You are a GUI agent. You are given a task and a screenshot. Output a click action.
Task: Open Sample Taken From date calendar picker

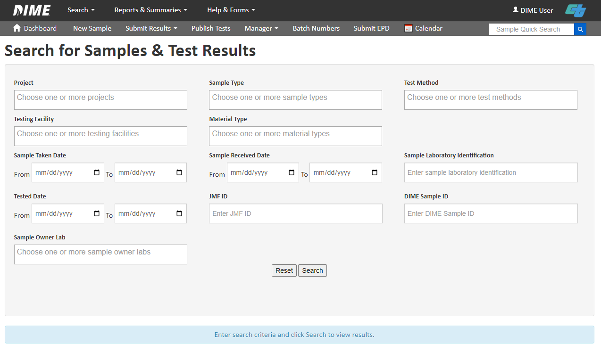point(97,172)
